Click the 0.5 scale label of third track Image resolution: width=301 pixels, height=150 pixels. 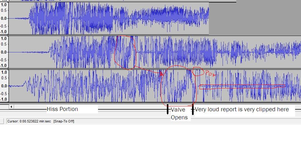click(x=4, y=79)
